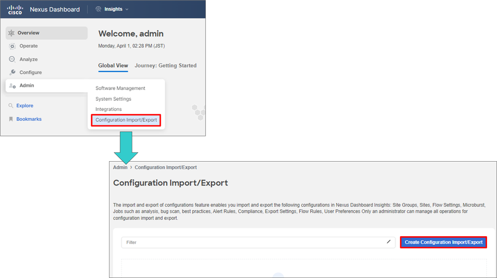Viewport: 497px width, 278px height.
Task: Click the Welcome, admin heading
Action: pyautogui.click(x=131, y=33)
